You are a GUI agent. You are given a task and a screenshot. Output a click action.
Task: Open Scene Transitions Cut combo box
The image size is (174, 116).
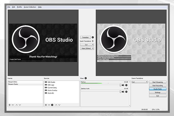click(x=140, y=82)
